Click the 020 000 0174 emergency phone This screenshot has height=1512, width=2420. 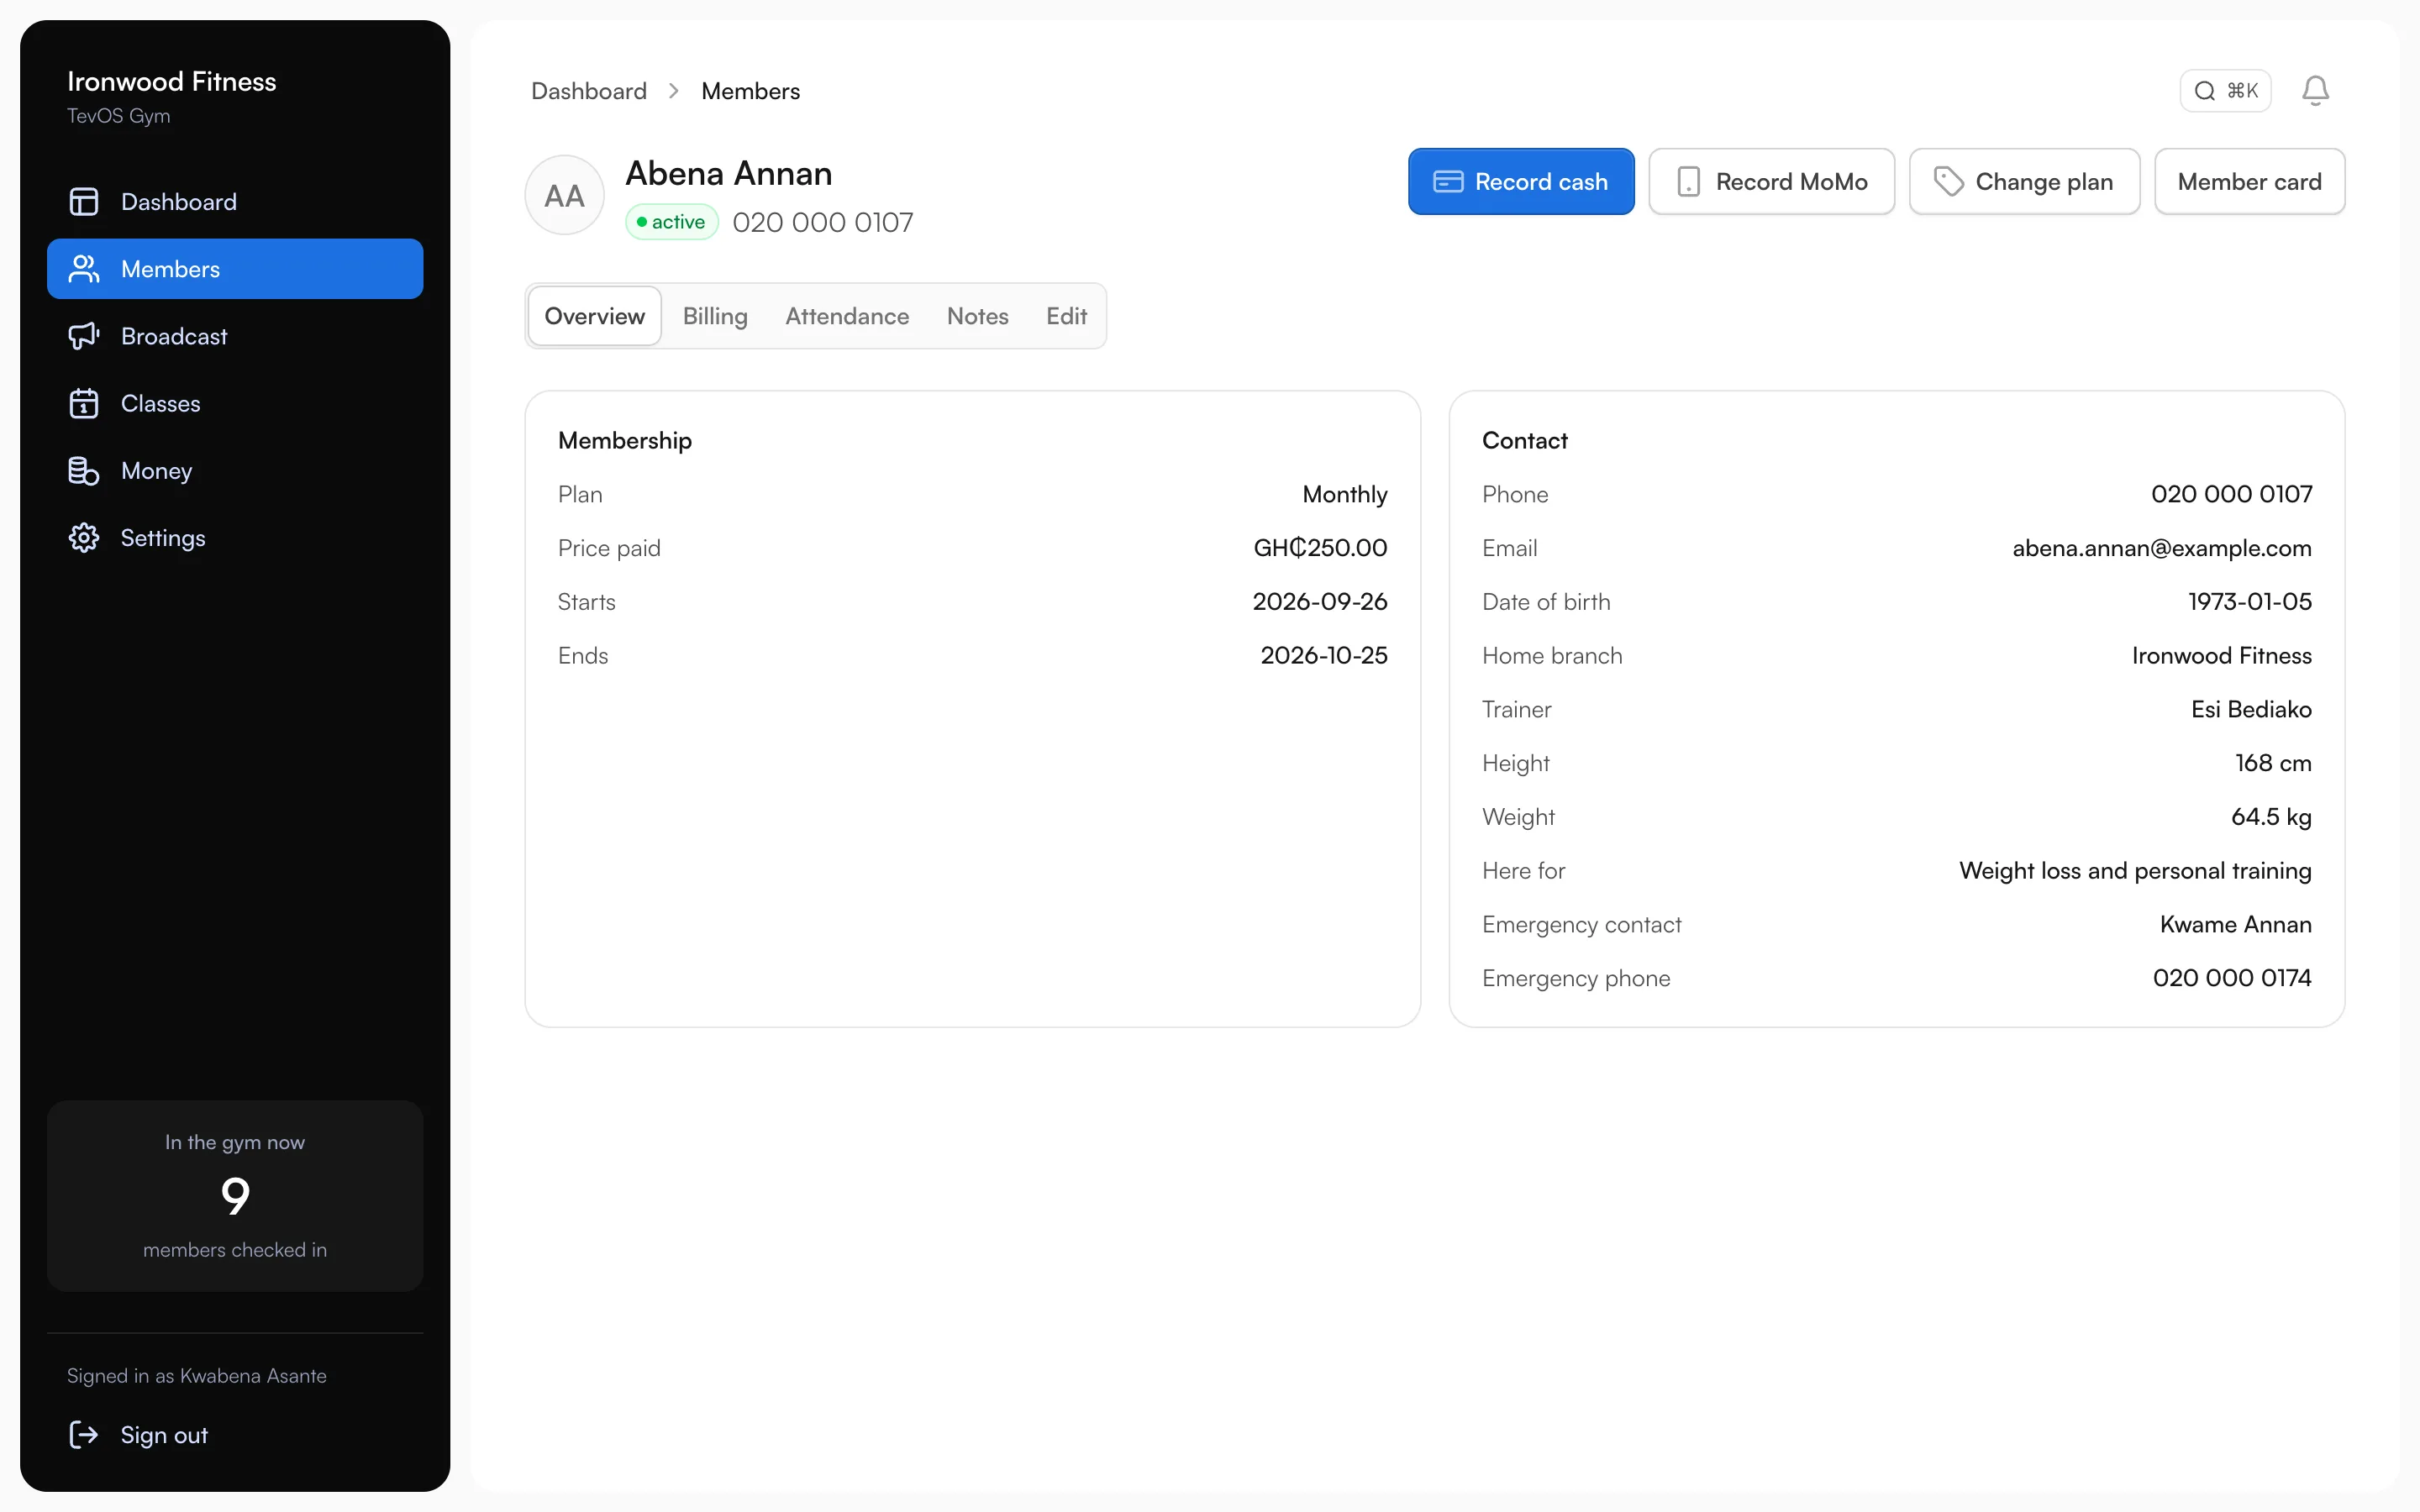tap(2232, 978)
